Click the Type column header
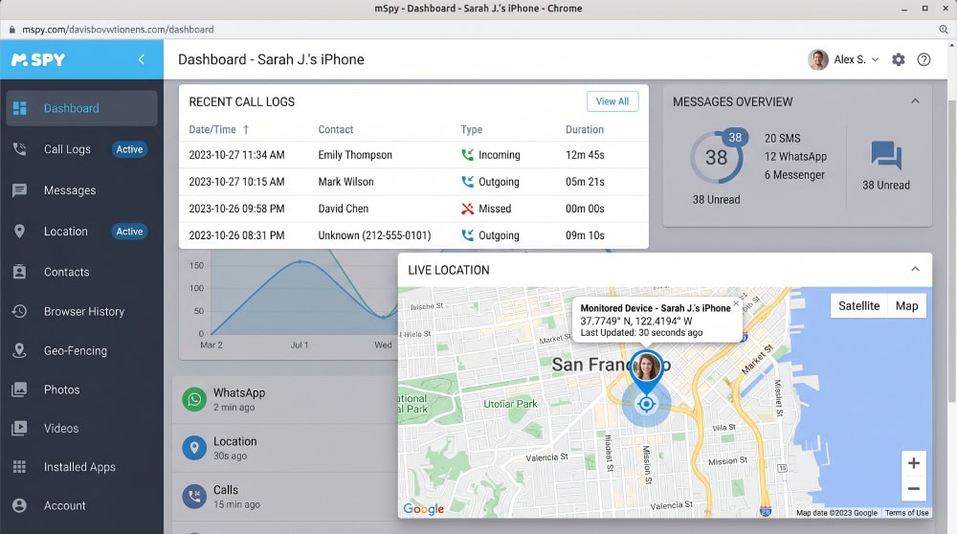The height and width of the screenshot is (534, 957). click(x=471, y=129)
